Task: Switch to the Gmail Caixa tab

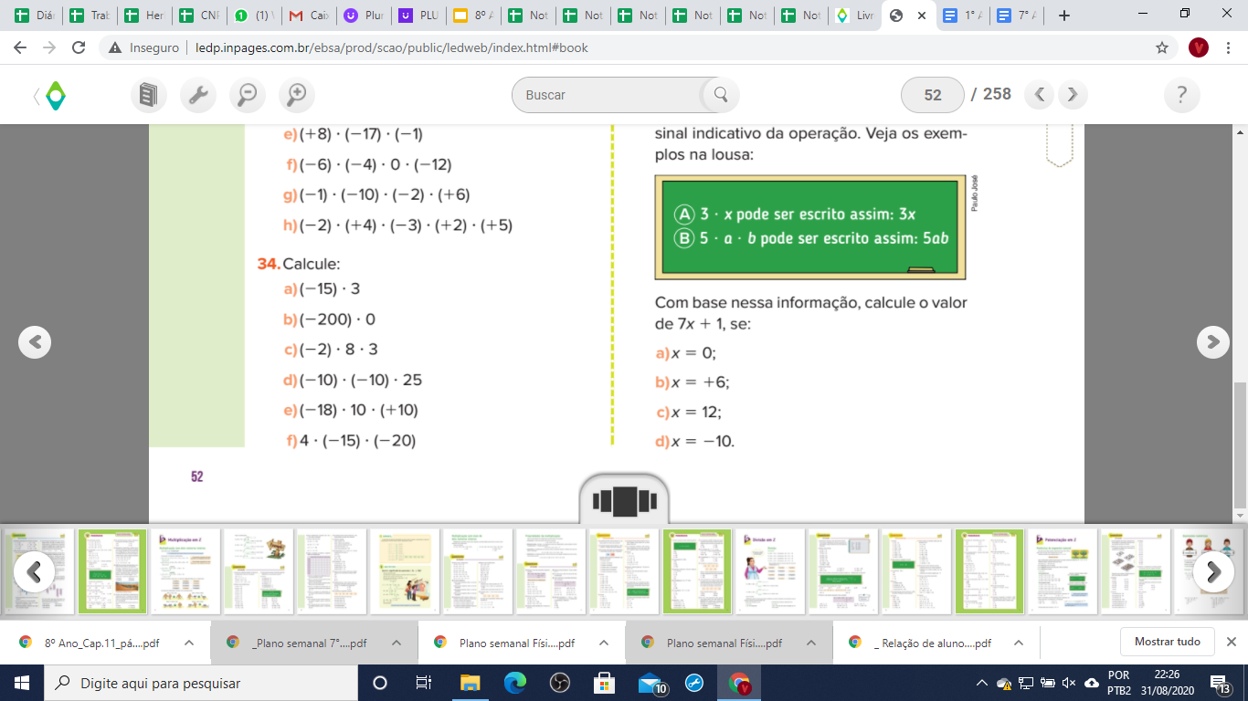Action: pyautogui.click(x=308, y=16)
